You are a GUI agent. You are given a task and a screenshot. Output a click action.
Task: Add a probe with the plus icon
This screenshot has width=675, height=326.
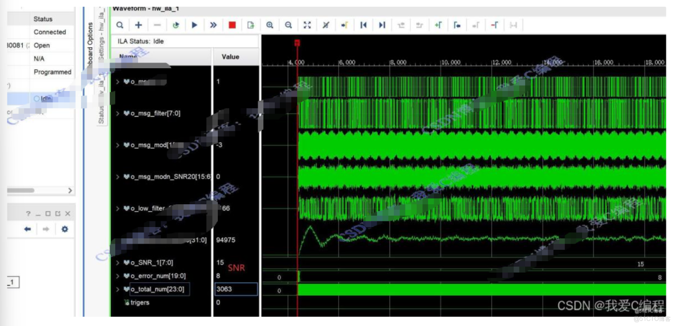tap(139, 25)
